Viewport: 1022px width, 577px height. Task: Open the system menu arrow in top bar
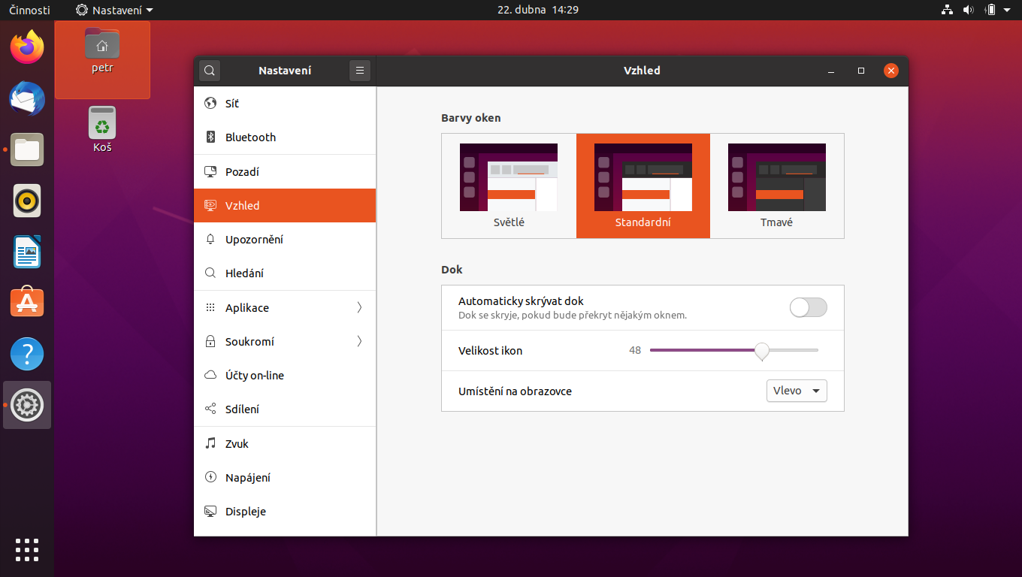tap(1006, 11)
